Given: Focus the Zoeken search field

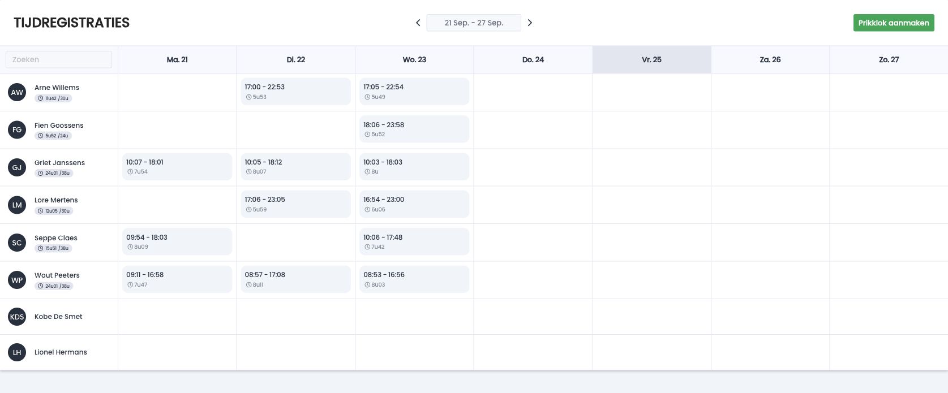Looking at the screenshot, I should [x=59, y=59].
